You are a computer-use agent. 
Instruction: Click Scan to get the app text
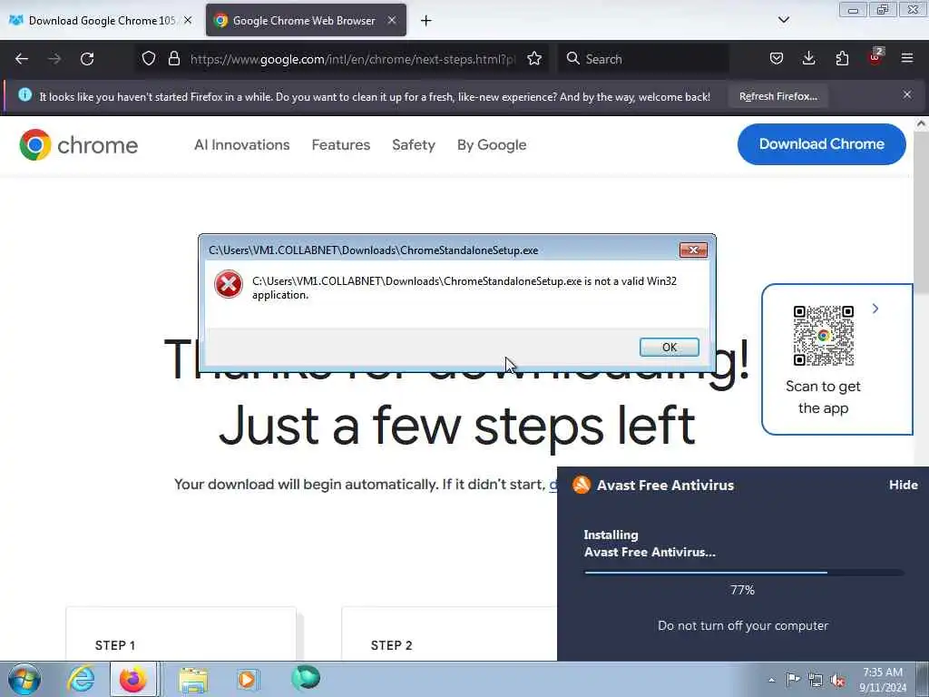tap(823, 398)
